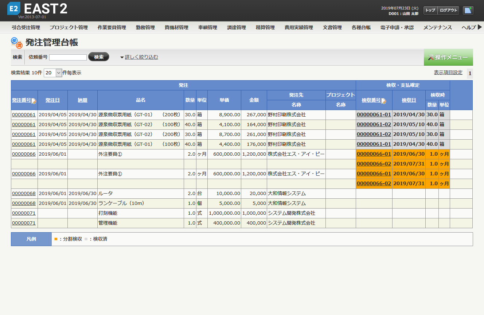
Task: Click the wrench icon on 操作メニュー
Action: [431, 57]
